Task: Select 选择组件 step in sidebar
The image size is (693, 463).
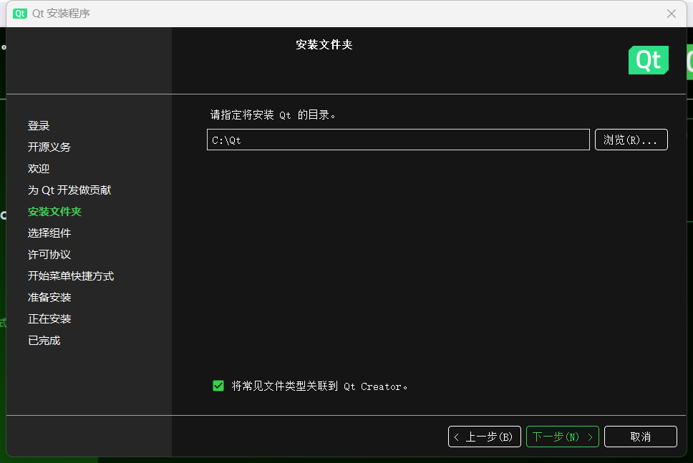Action: (x=49, y=233)
